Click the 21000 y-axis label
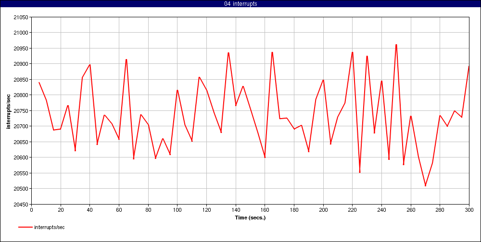 point(21,33)
